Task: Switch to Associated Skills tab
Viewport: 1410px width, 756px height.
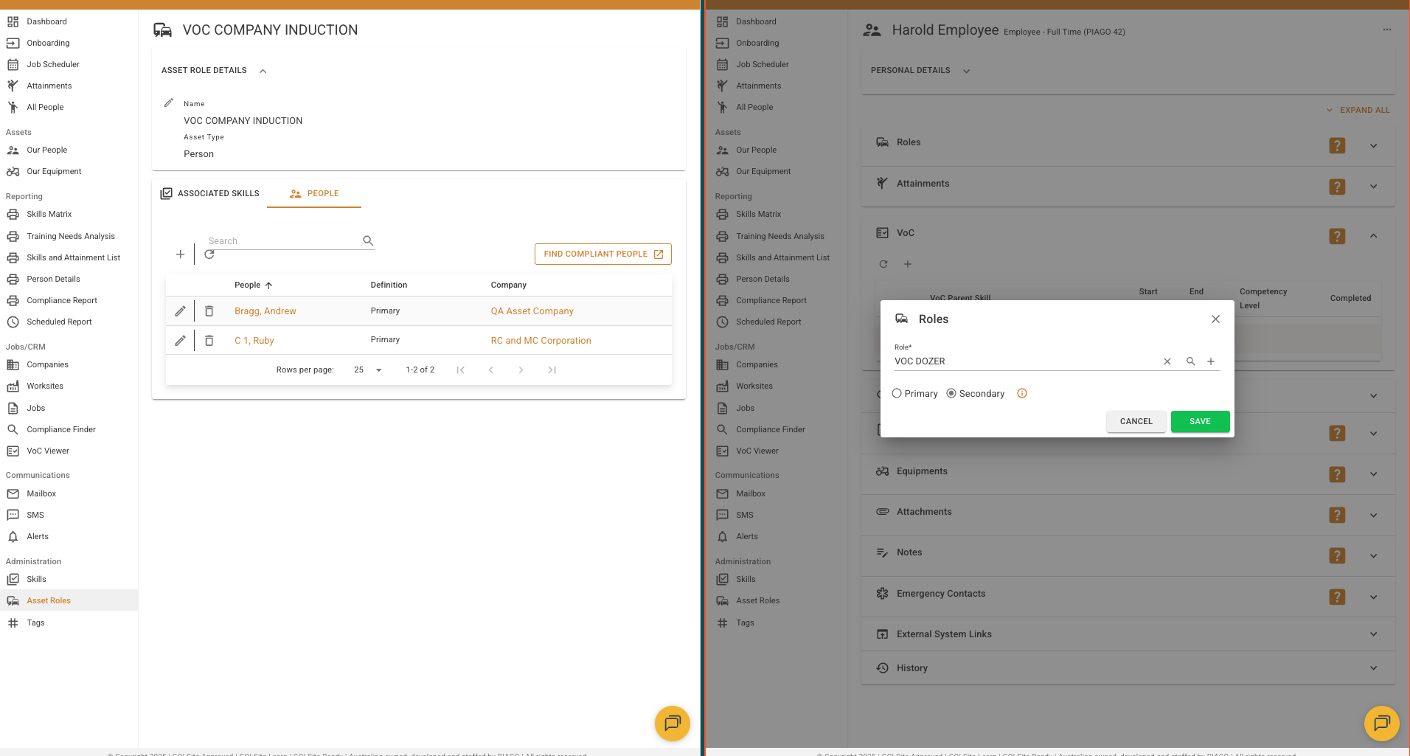Action: coord(210,193)
